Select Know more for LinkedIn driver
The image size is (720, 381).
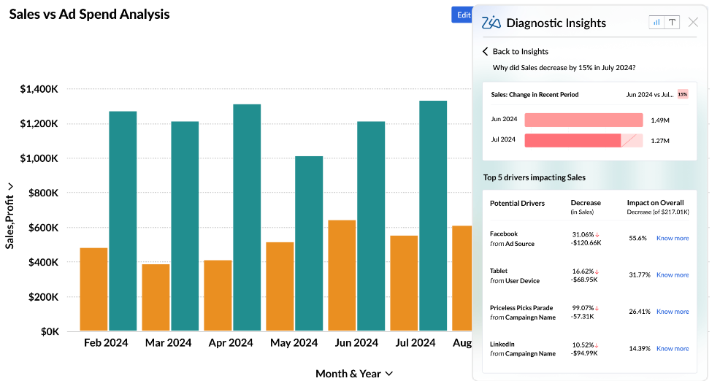(672, 349)
